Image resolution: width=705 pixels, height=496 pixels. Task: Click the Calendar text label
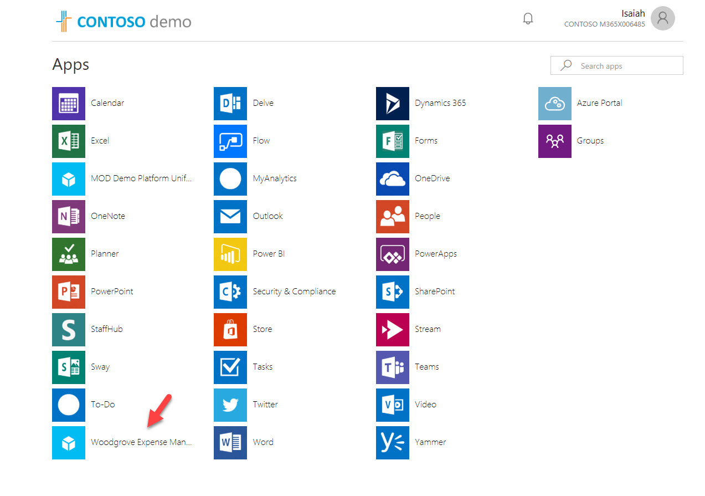[107, 103]
